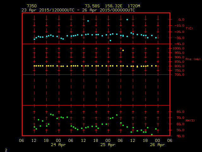Click the number 2 in bottom-left corner
202x152 pixels.
6,149
